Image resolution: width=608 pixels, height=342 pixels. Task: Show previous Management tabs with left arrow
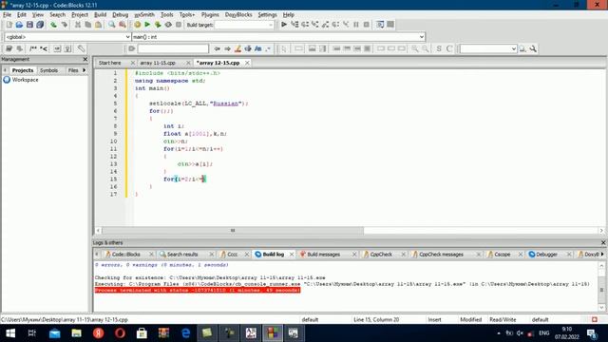pyautogui.click(x=5, y=70)
